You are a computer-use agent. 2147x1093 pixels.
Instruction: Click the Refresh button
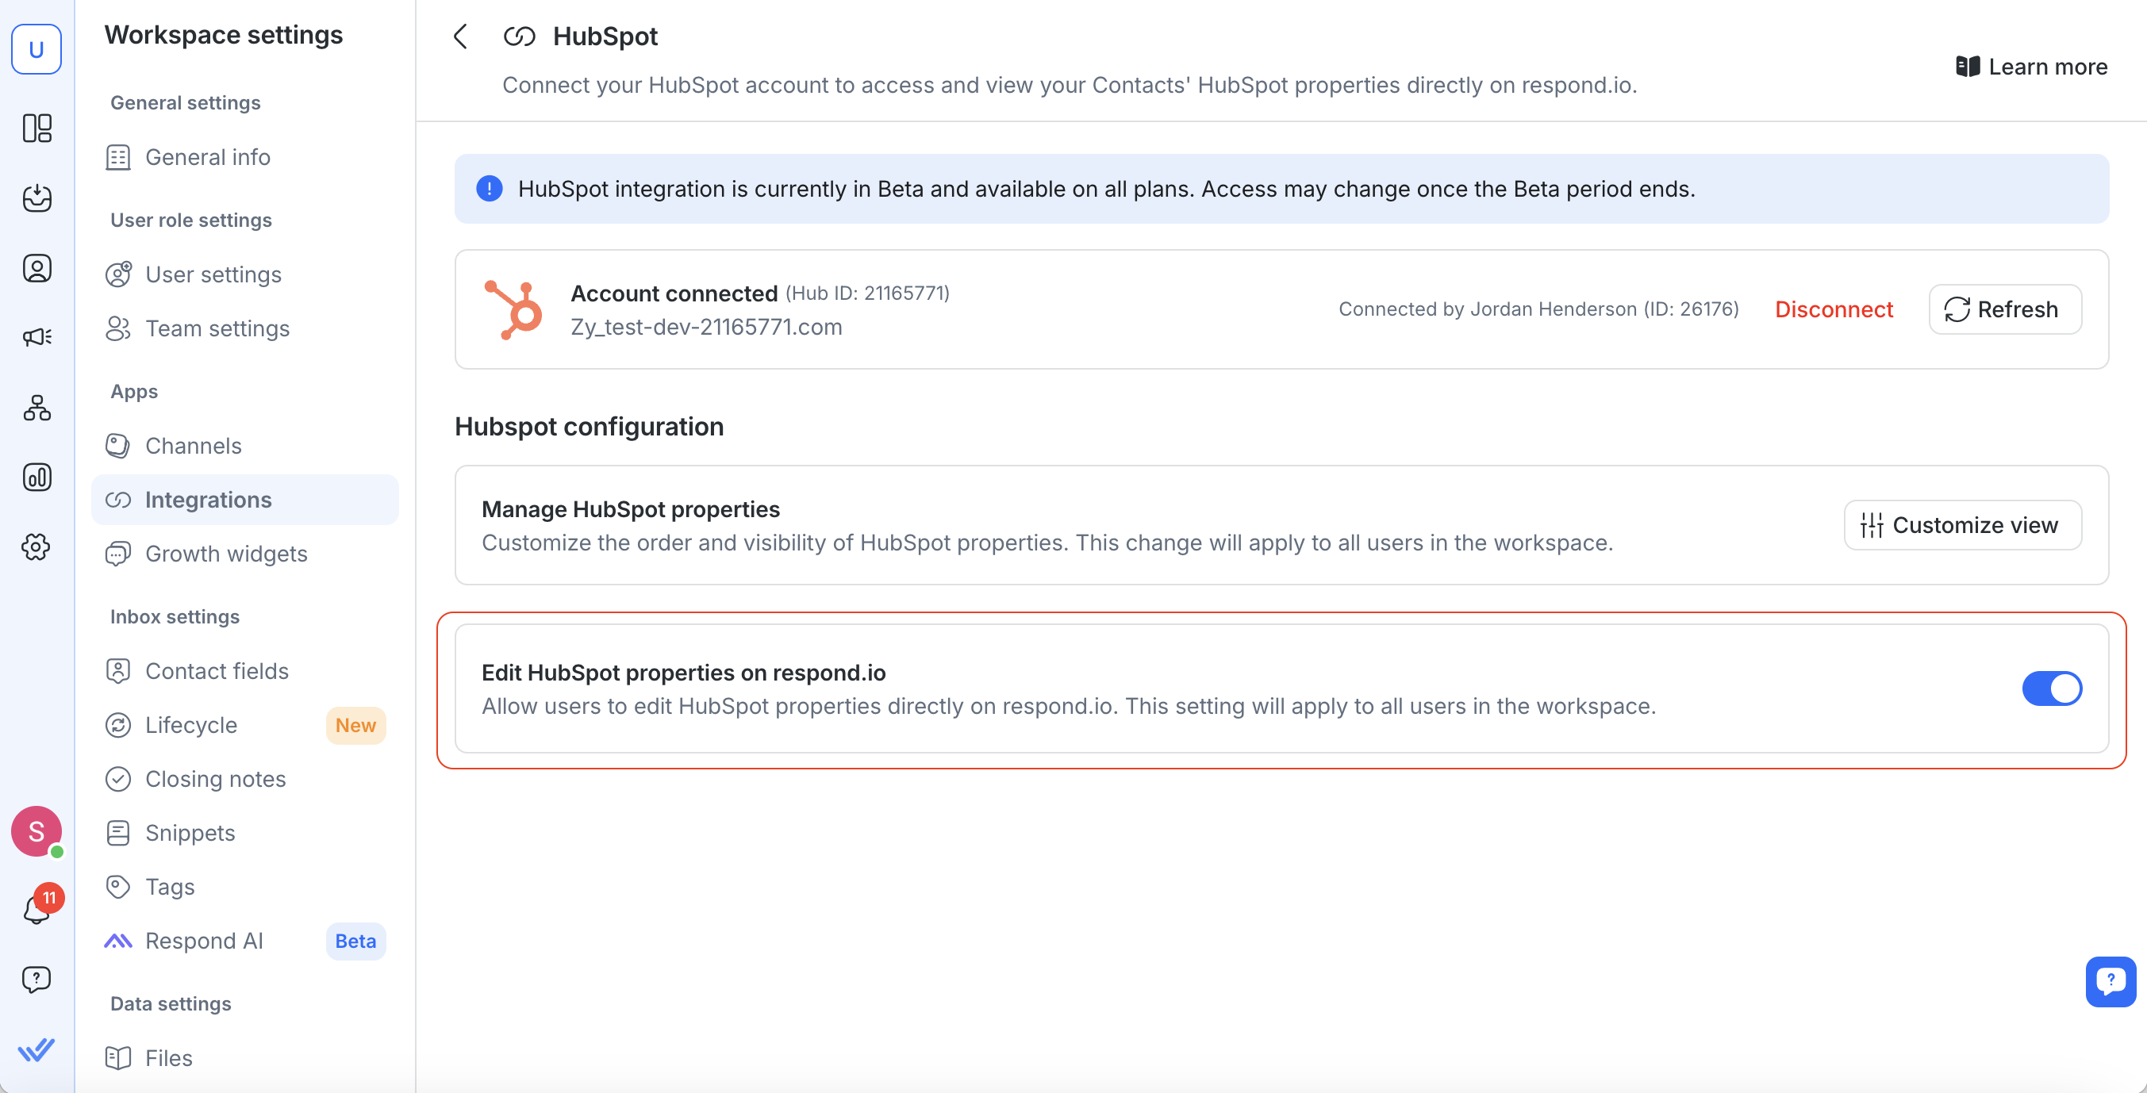tap(2004, 309)
